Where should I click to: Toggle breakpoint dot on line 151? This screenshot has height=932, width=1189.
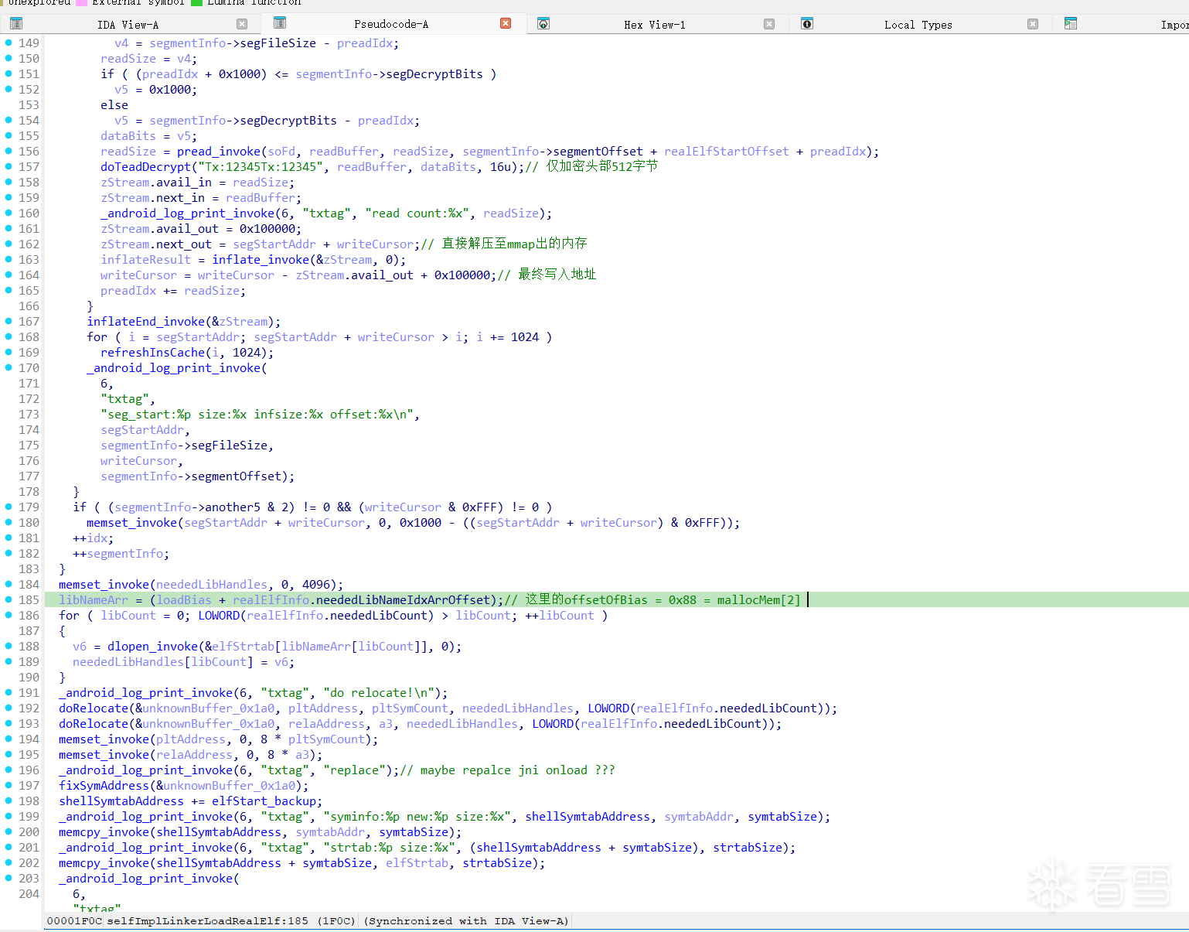[9, 73]
